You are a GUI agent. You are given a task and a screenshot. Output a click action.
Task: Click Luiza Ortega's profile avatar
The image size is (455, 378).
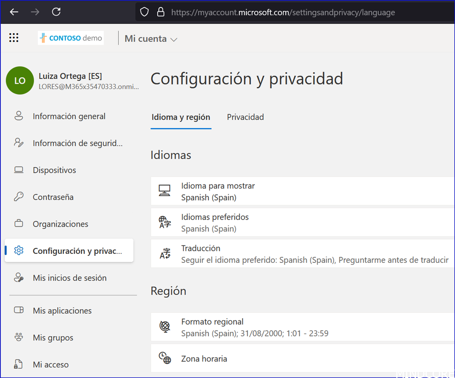(19, 80)
